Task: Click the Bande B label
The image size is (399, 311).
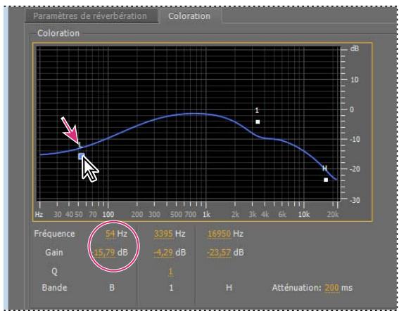Action: (112, 288)
